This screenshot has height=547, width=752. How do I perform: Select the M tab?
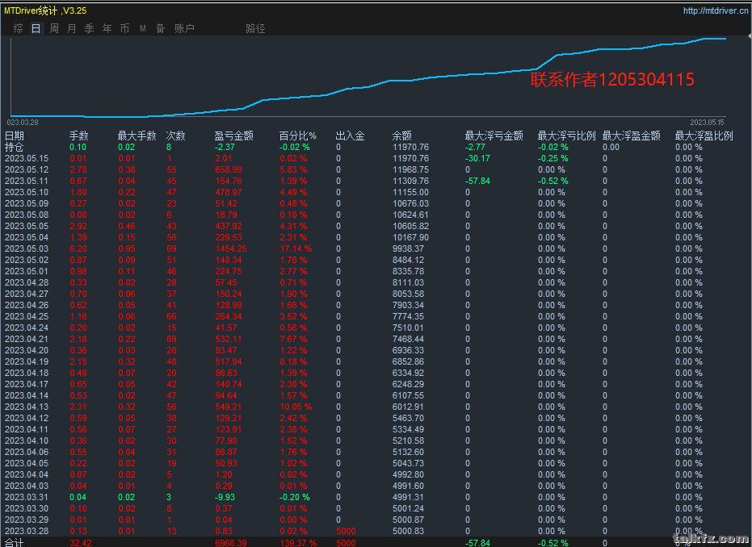point(143,28)
